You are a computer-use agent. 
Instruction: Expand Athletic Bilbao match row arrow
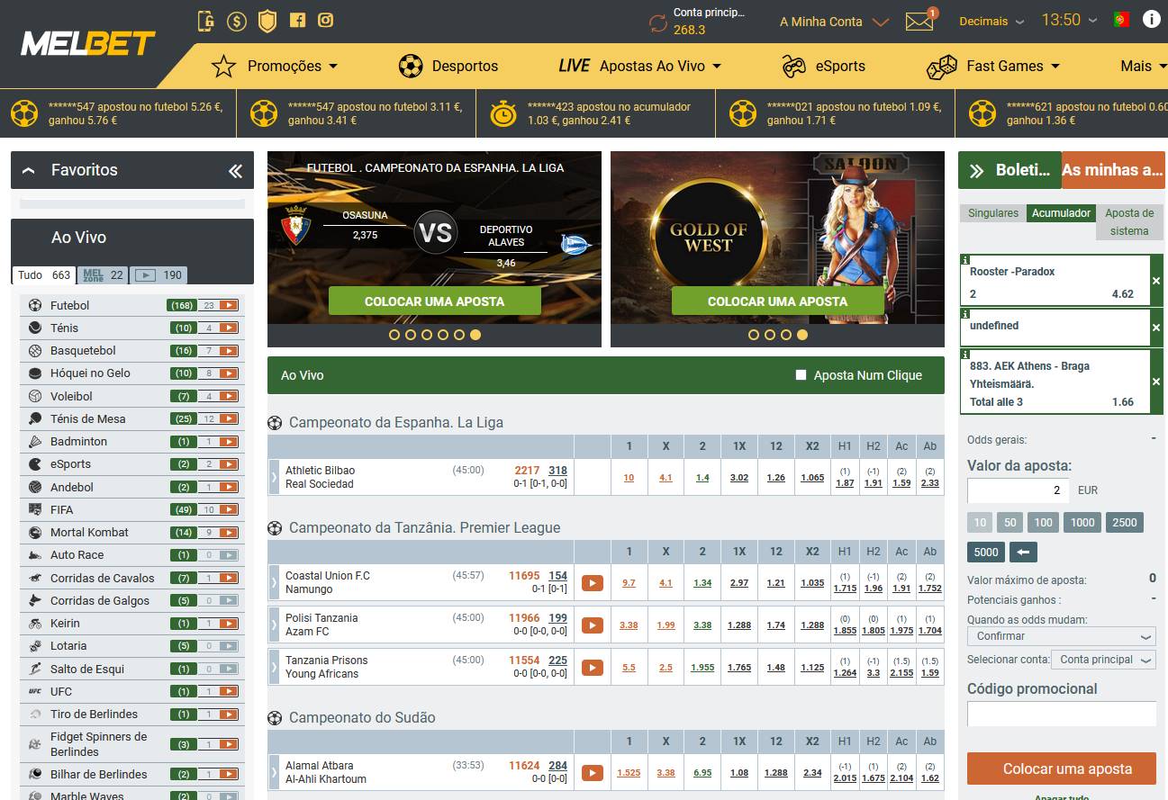275,477
